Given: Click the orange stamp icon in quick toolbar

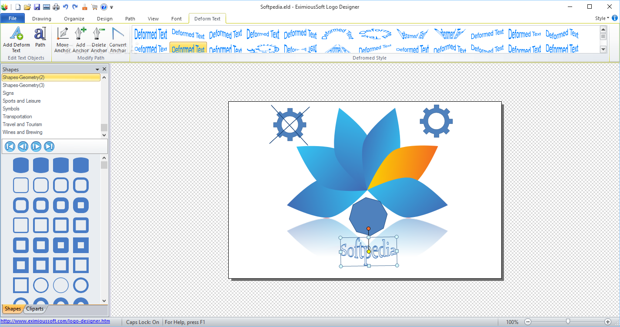Looking at the screenshot, I should [x=85, y=7].
